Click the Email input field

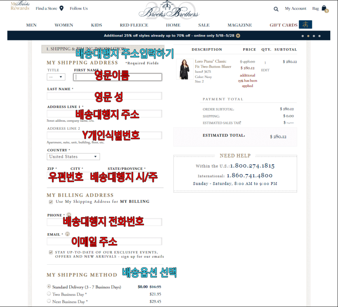(105, 241)
